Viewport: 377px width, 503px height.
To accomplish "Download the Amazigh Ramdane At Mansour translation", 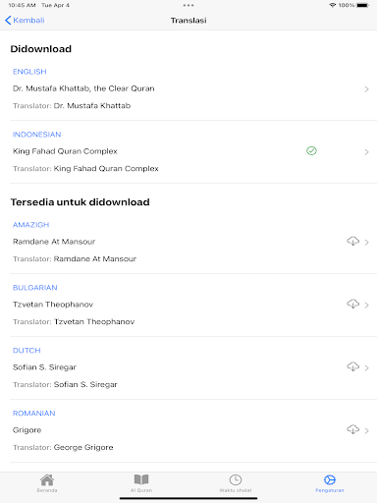I will 352,242.
